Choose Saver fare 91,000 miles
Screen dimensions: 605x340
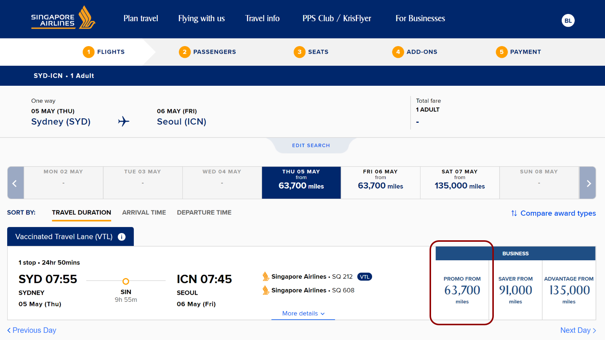coord(515,290)
